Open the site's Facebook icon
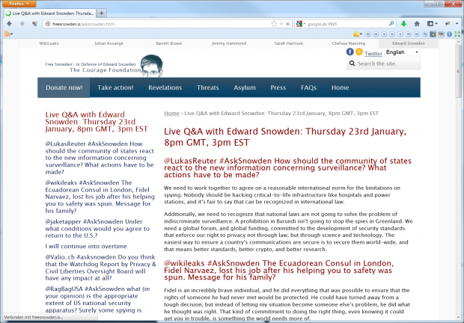This screenshot has width=464, height=323. pos(349,52)
